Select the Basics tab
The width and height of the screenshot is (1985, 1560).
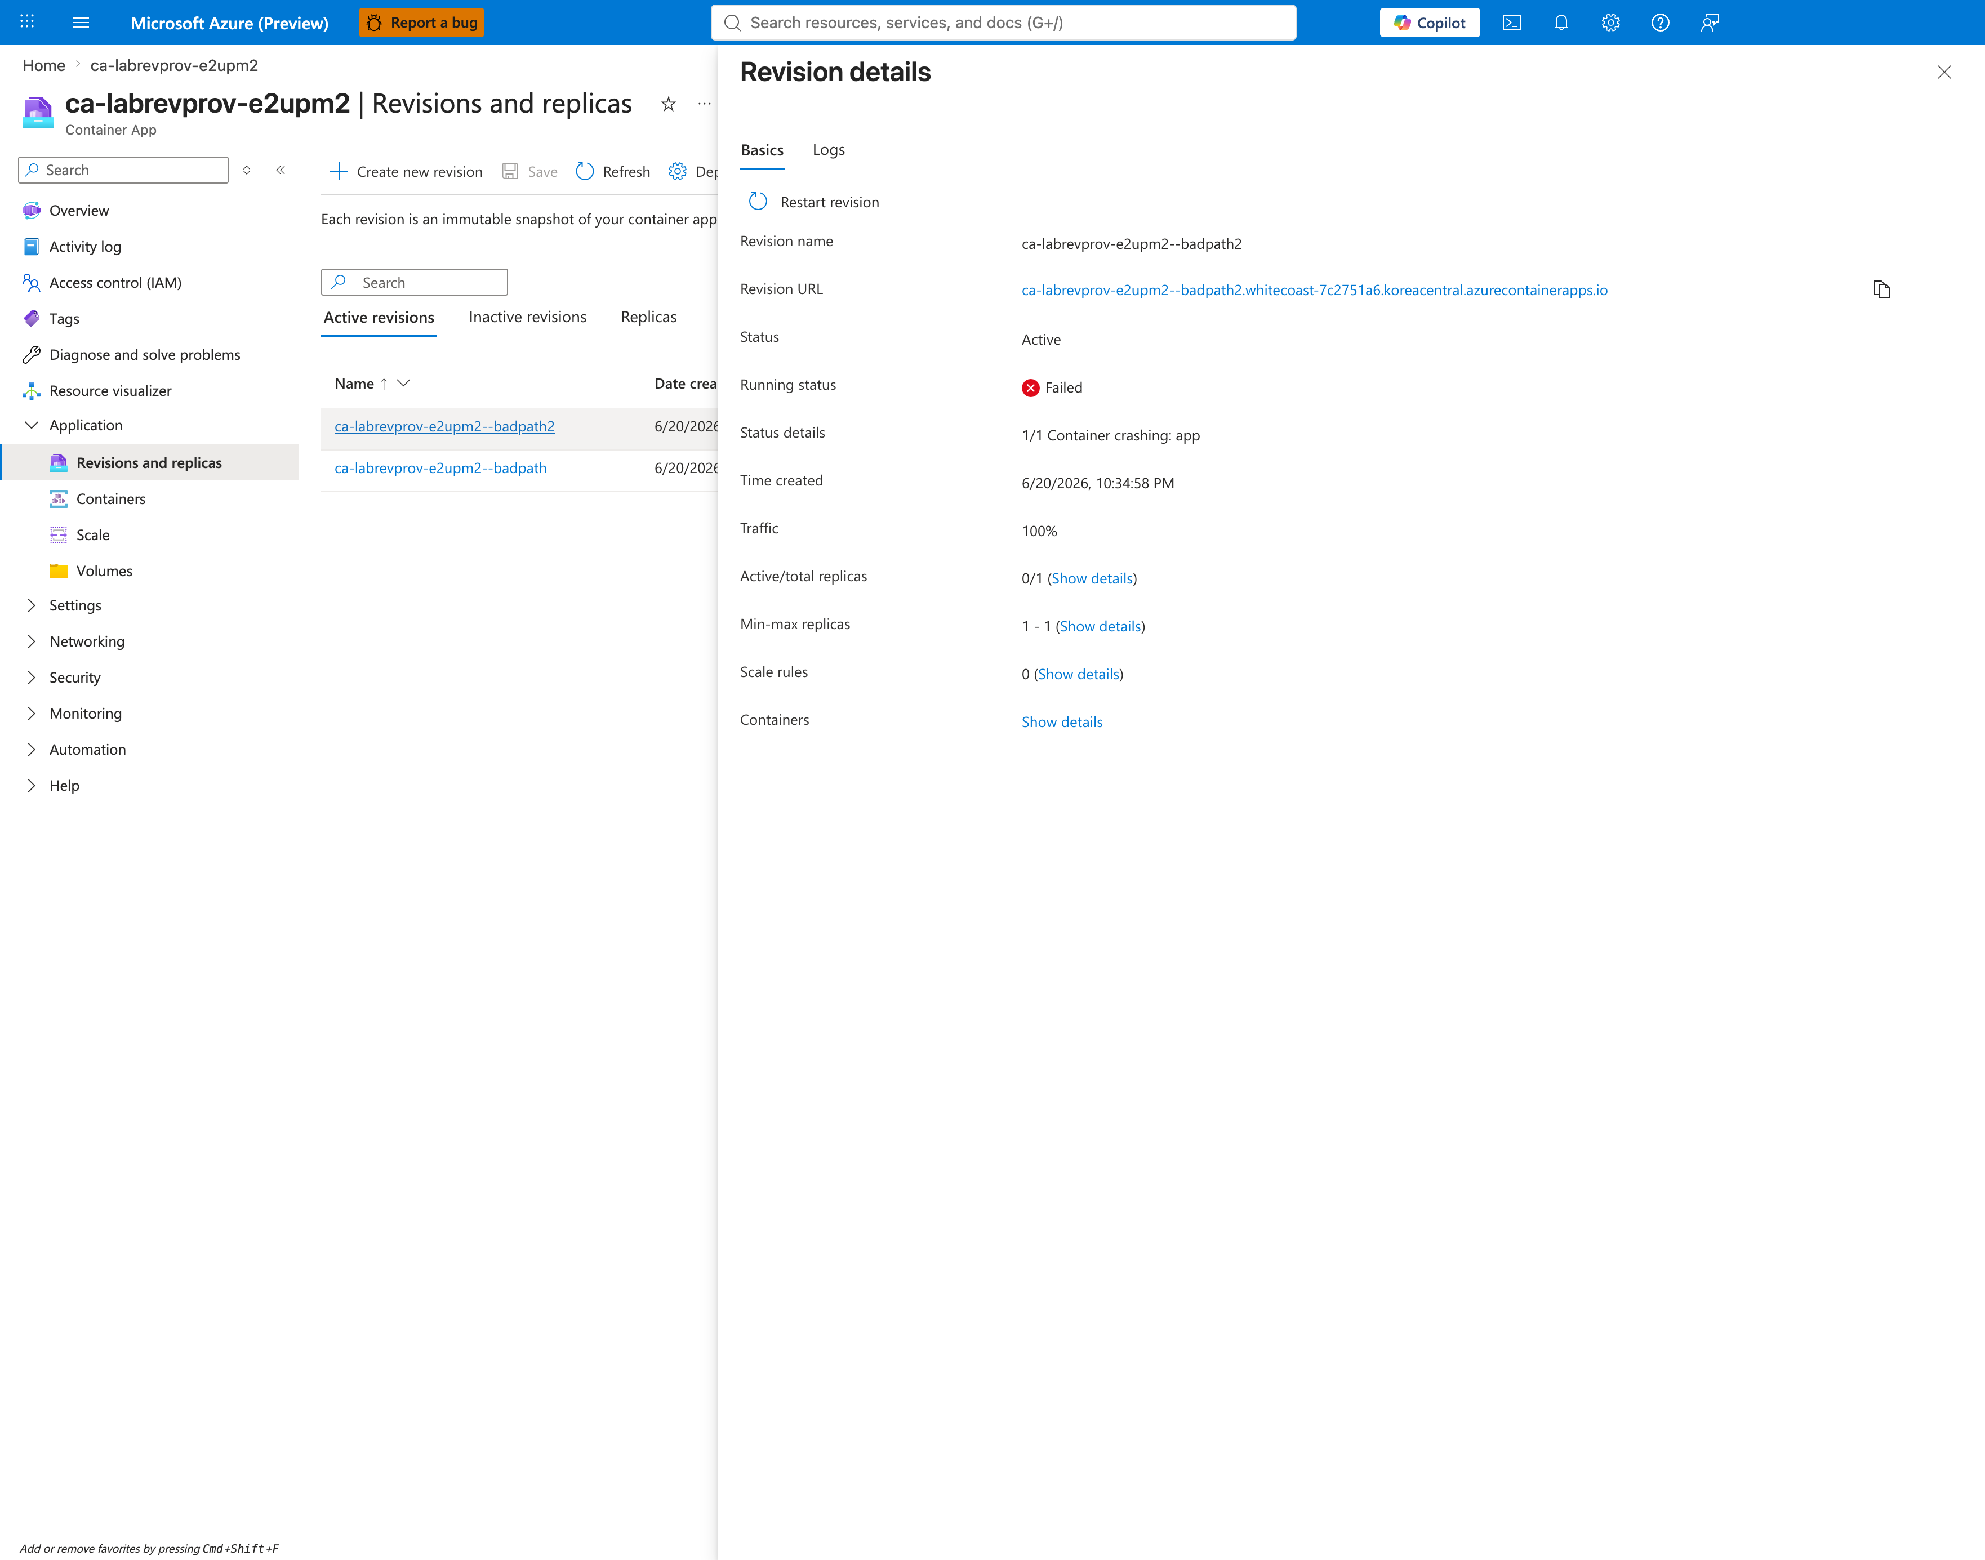(x=762, y=150)
